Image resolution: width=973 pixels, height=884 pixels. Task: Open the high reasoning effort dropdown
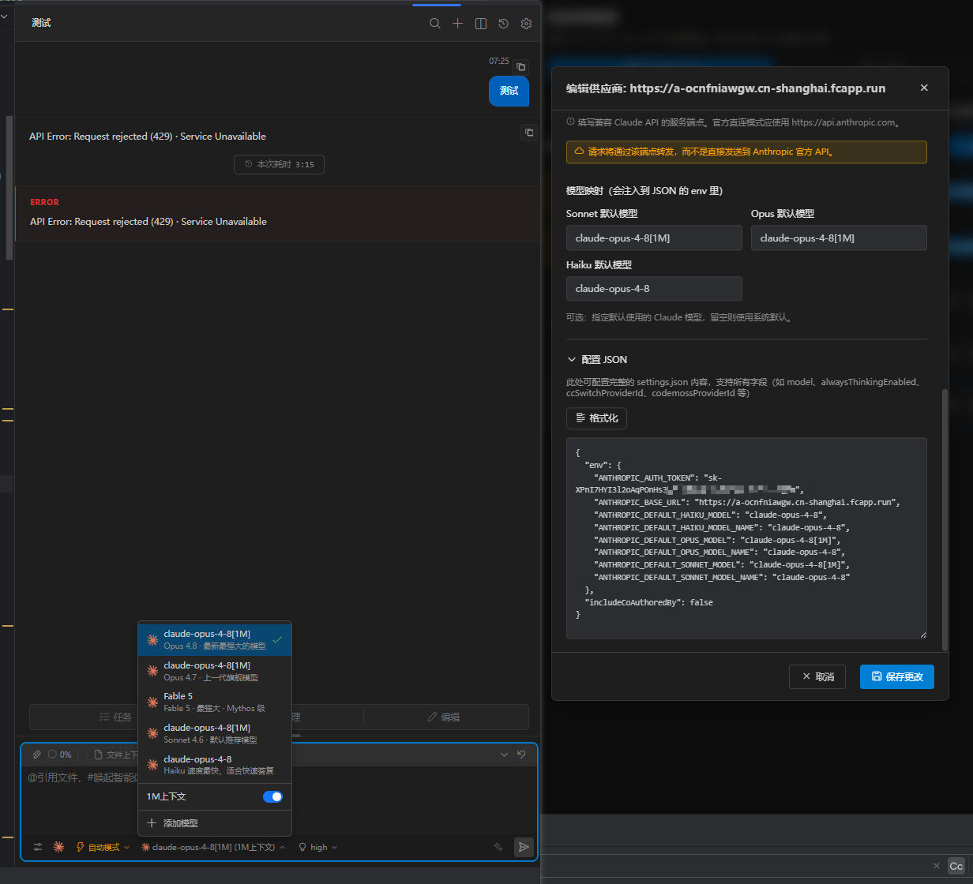pos(317,847)
